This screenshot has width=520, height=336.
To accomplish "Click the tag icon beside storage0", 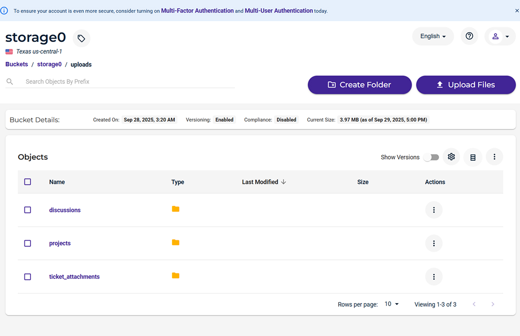I will coord(81,38).
